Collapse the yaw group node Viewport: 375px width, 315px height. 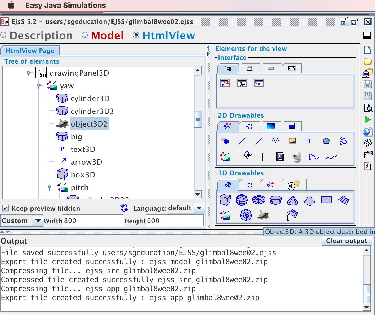tap(39, 86)
